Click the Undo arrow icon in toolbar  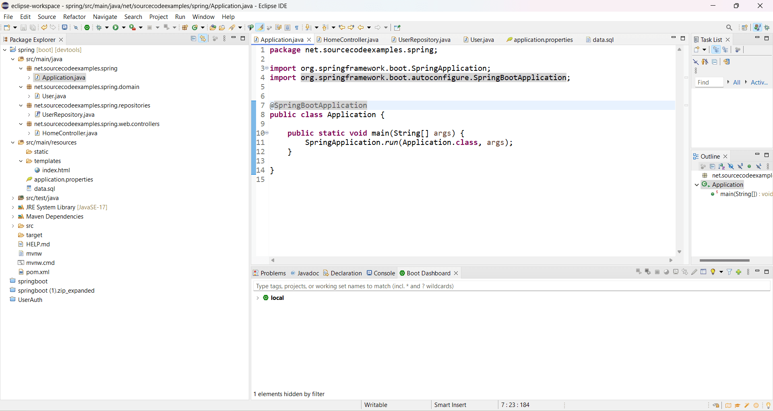pyautogui.click(x=44, y=27)
